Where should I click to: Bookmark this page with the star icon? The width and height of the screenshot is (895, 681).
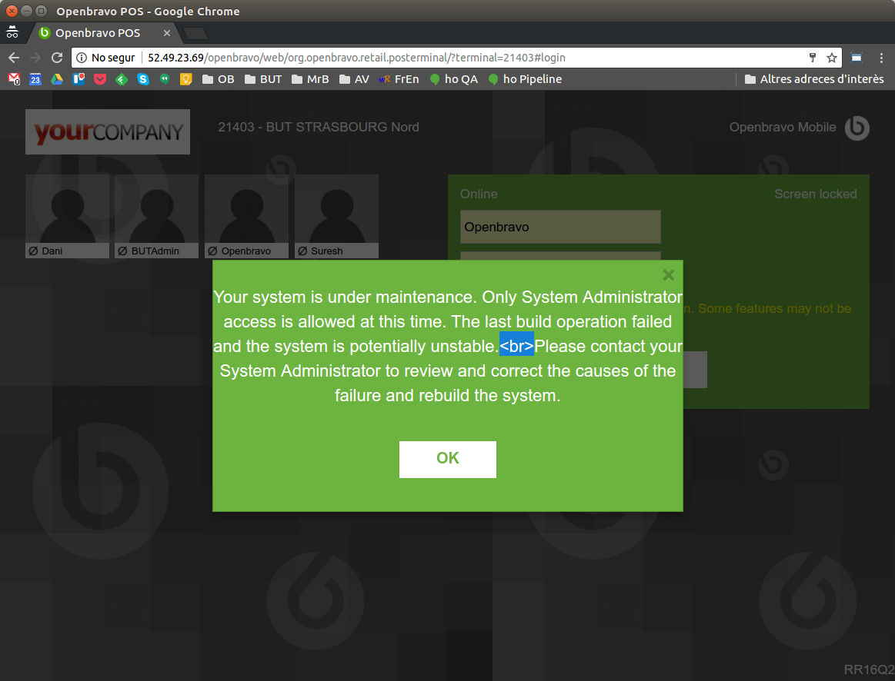[x=832, y=58]
